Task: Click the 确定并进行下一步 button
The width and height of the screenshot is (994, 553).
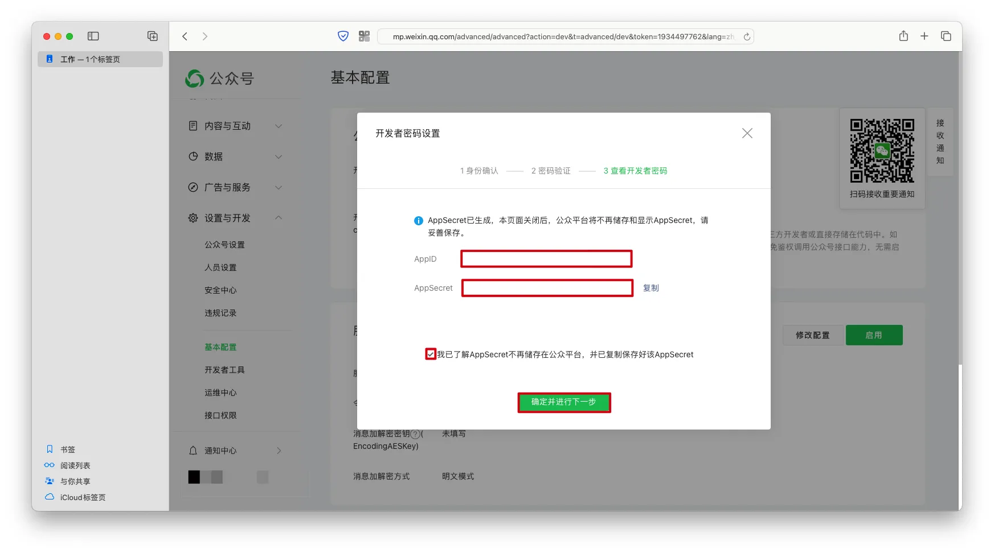Action: [563, 402]
